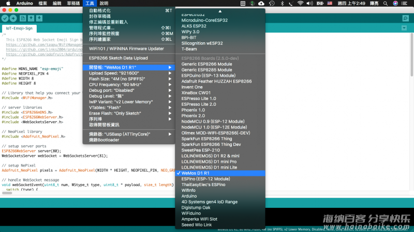
Task: Open the Serial Monitor magnifier icon
Action: pyautogui.click(x=406, y=18)
